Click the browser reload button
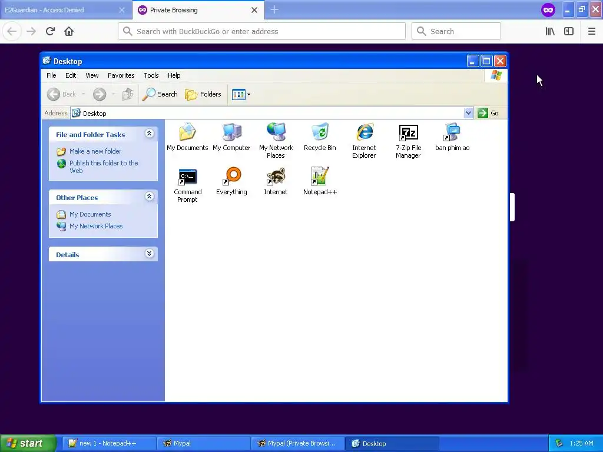The image size is (603, 452). click(50, 31)
